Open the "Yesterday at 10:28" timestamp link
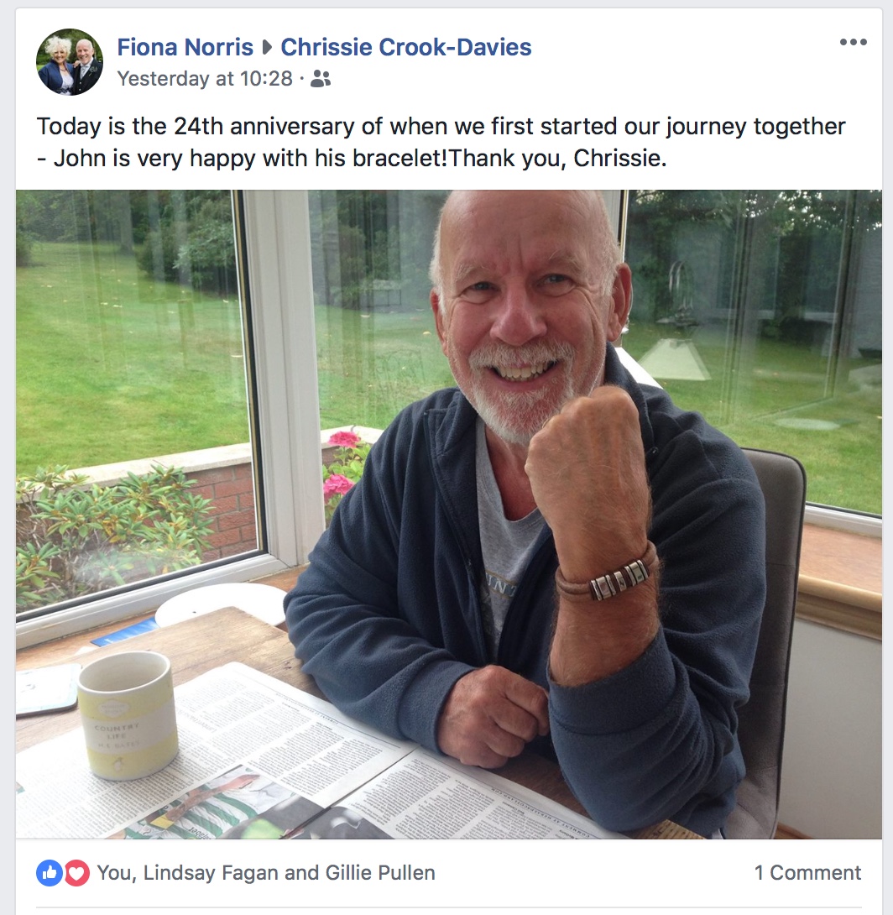Image resolution: width=893 pixels, height=915 pixels. 205,78
